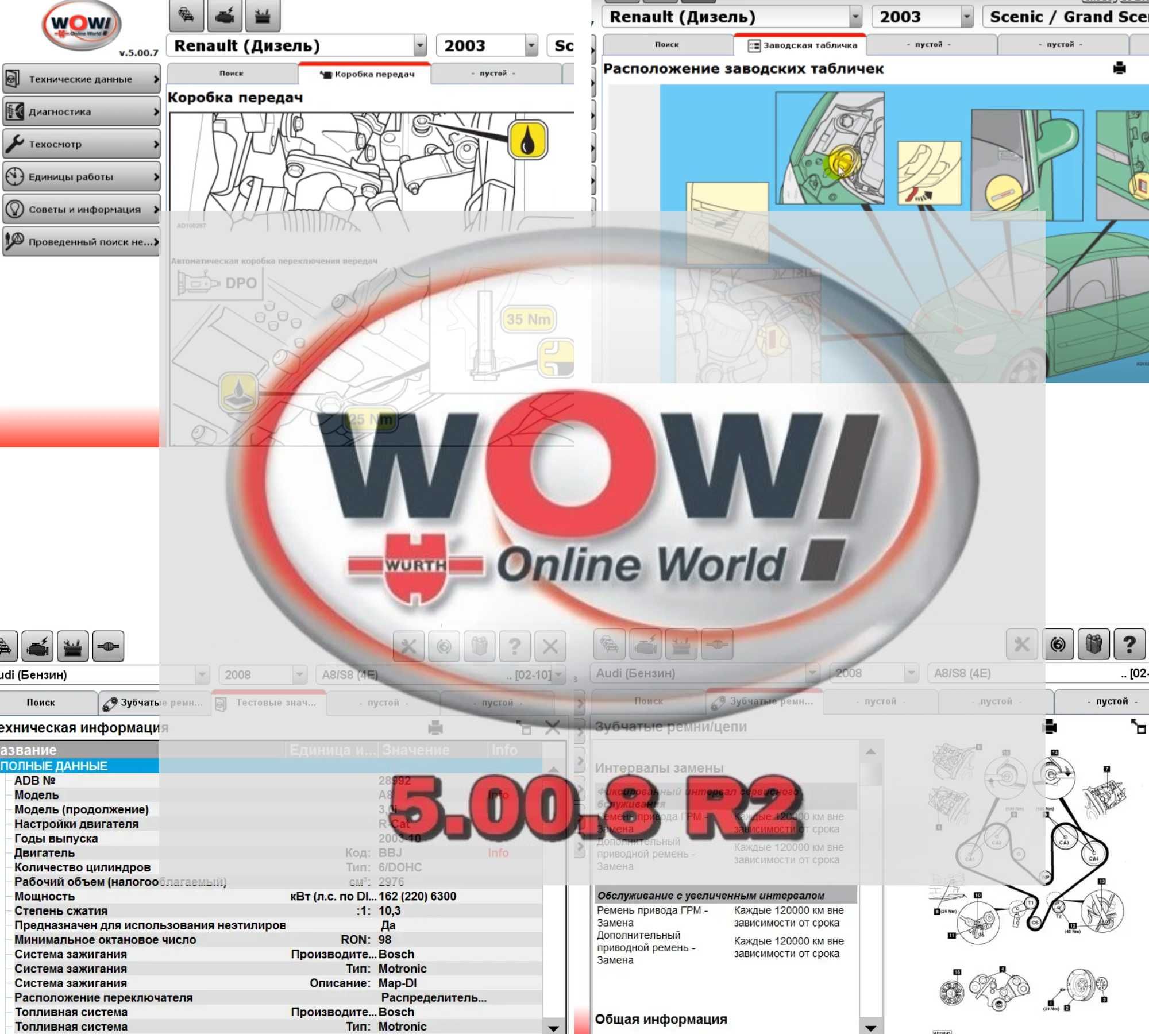Open Технические данные sidebar menu
This screenshot has height=1034, width=1149.
point(81,79)
